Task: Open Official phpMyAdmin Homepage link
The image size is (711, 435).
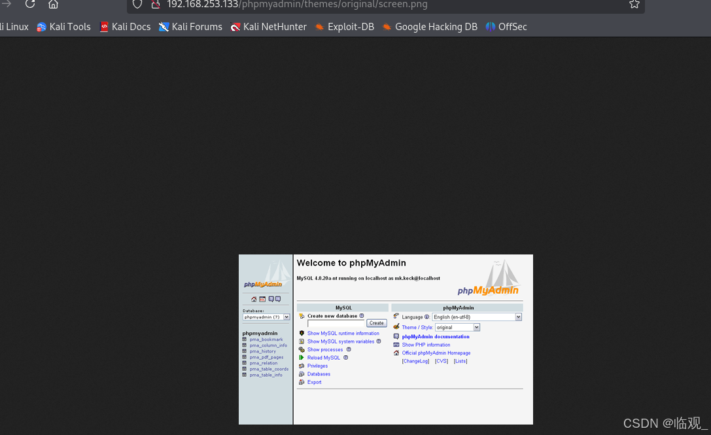Action: point(436,353)
